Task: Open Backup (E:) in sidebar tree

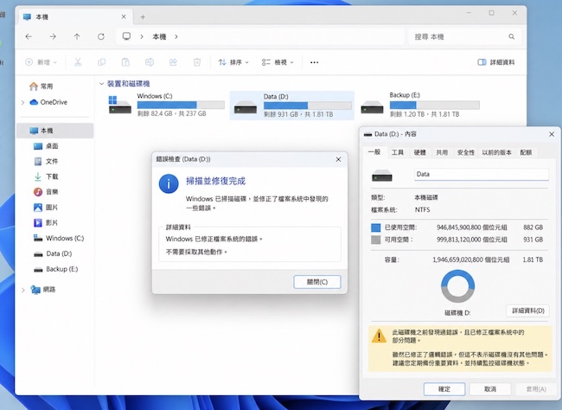Action: pyautogui.click(x=56, y=269)
